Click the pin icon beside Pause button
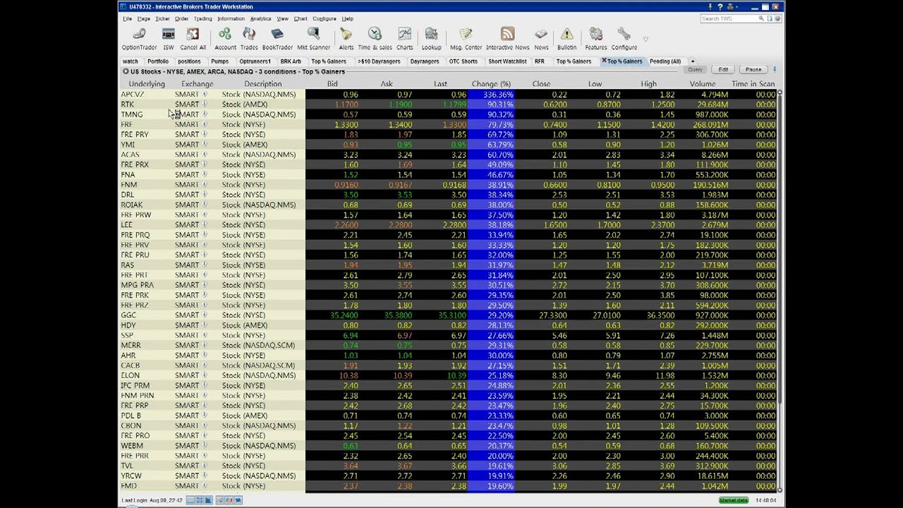Image resolution: width=903 pixels, height=508 pixels. coord(775,69)
